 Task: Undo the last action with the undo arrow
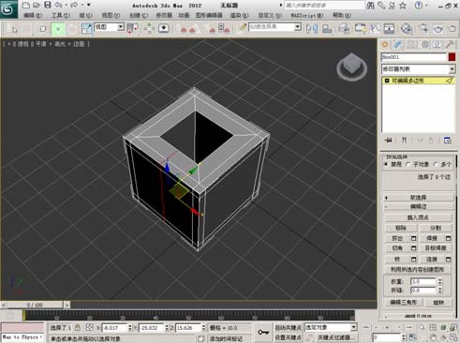click(58, 5)
